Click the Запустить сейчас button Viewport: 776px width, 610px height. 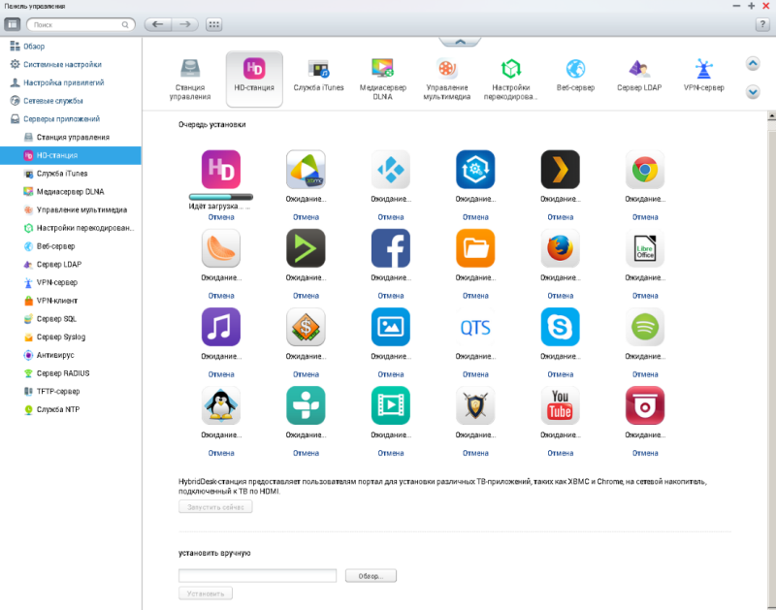tap(215, 507)
